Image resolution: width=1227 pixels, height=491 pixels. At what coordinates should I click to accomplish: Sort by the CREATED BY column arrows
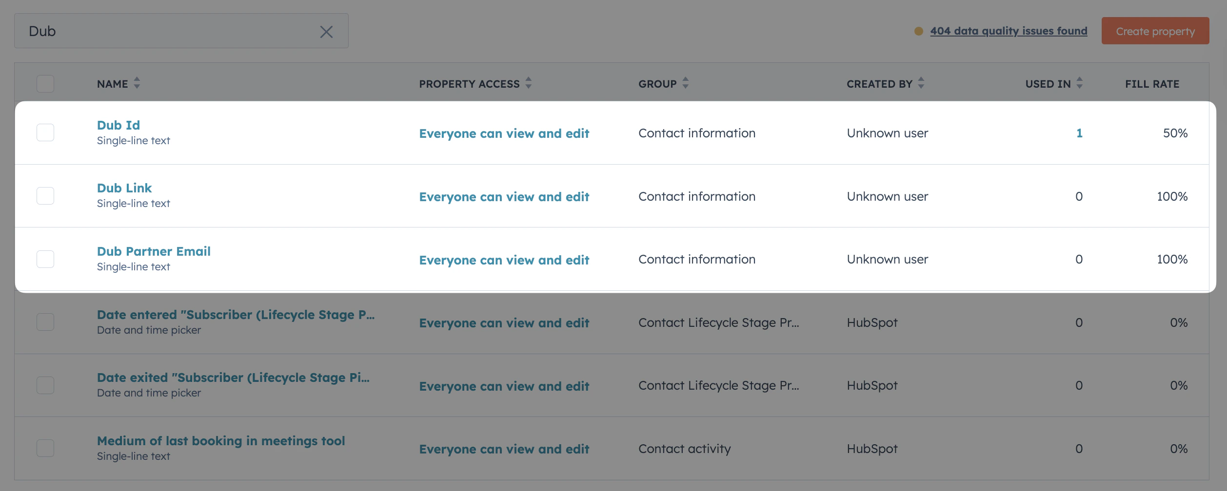(921, 83)
